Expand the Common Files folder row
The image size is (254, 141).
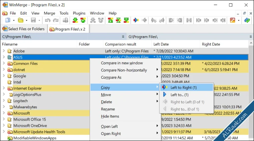(4, 63)
